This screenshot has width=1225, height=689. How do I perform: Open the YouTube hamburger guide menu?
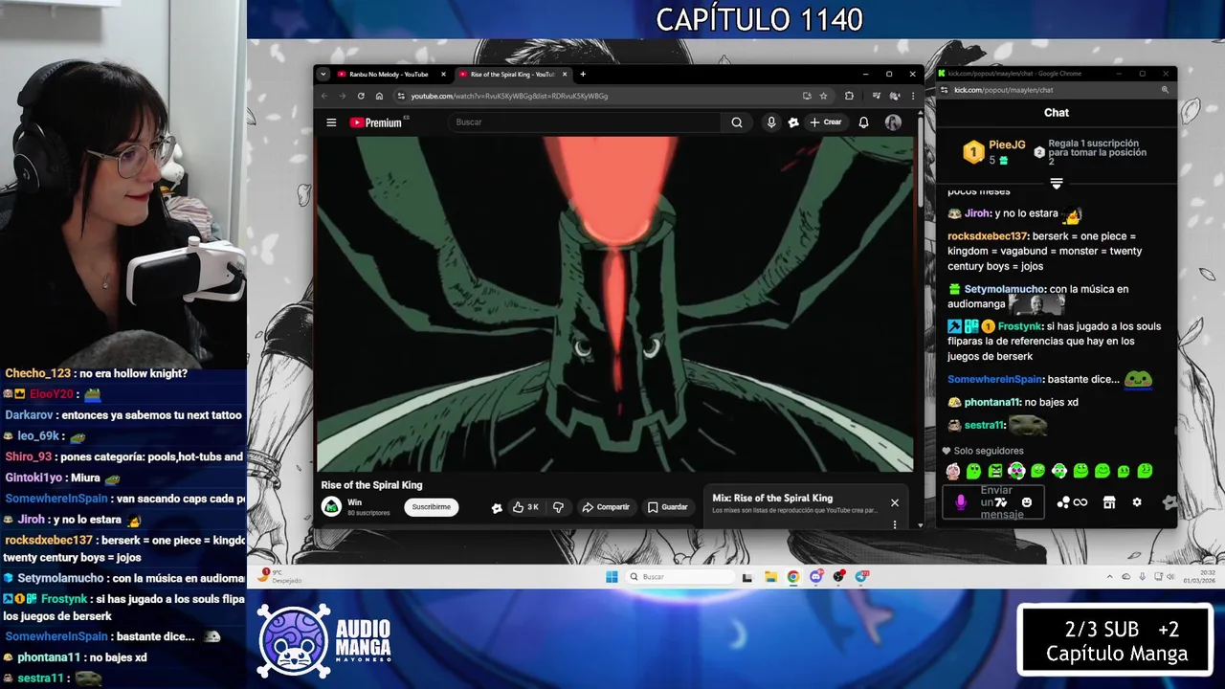click(331, 122)
